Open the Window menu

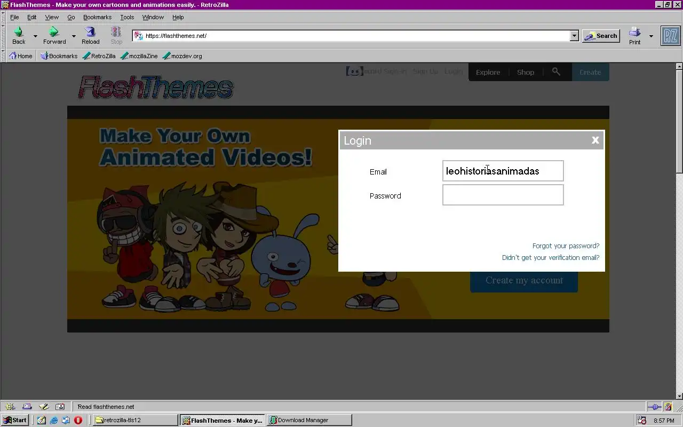[153, 17]
